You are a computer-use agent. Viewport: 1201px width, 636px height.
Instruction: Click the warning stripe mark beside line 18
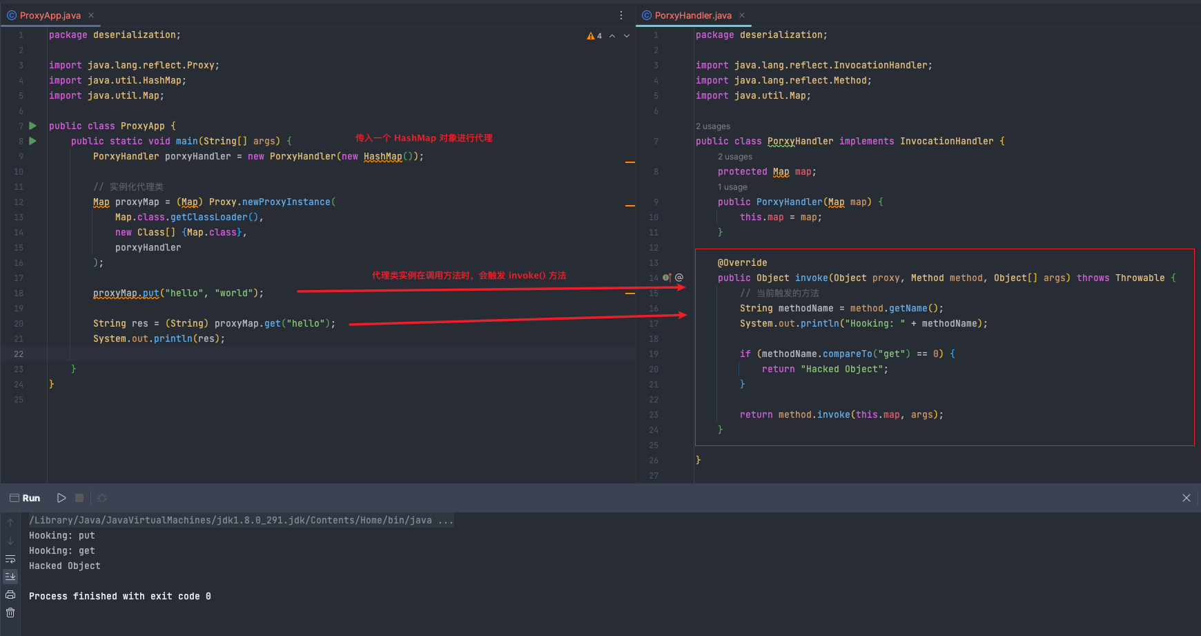tap(630, 293)
